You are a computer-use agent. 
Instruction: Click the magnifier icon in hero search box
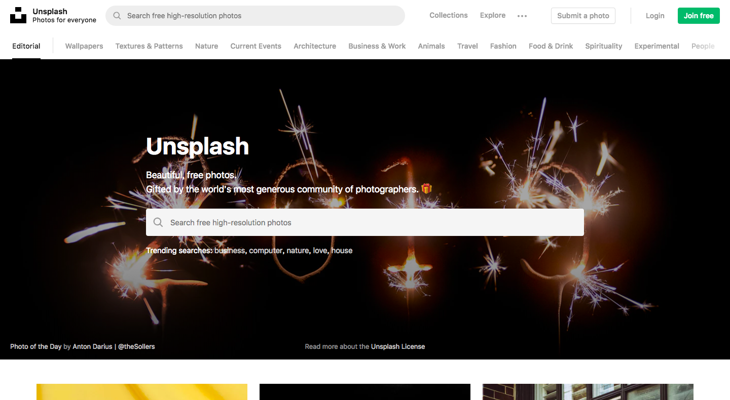coord(158,222)
